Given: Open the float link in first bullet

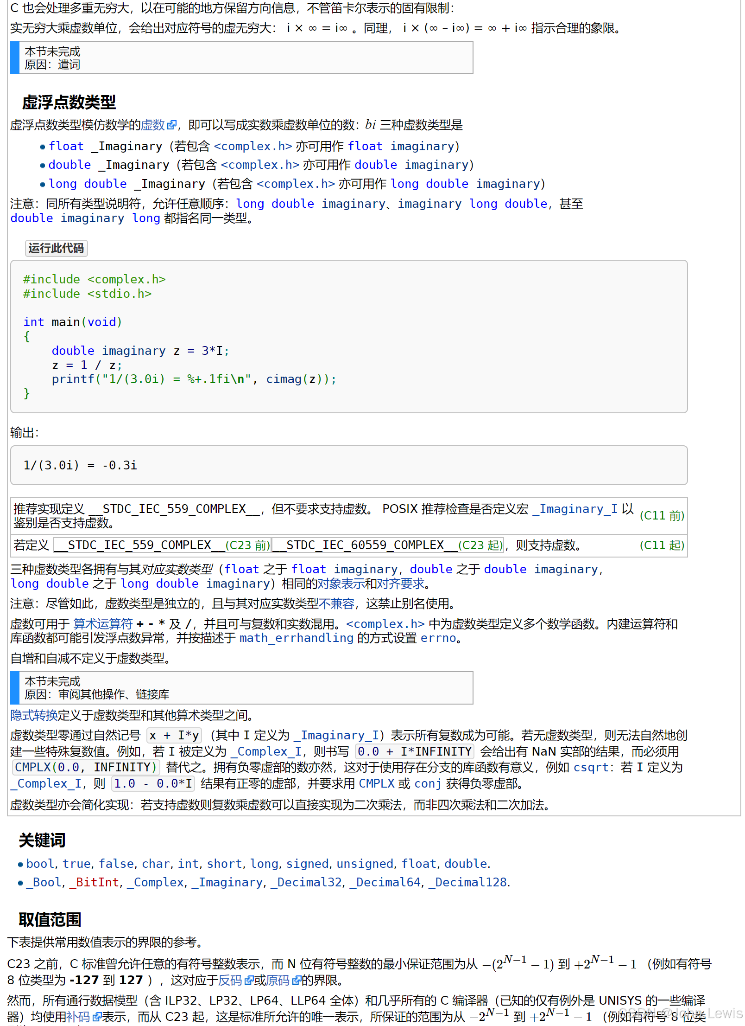Looking at the screenshot, I should (x=66, y=146).
